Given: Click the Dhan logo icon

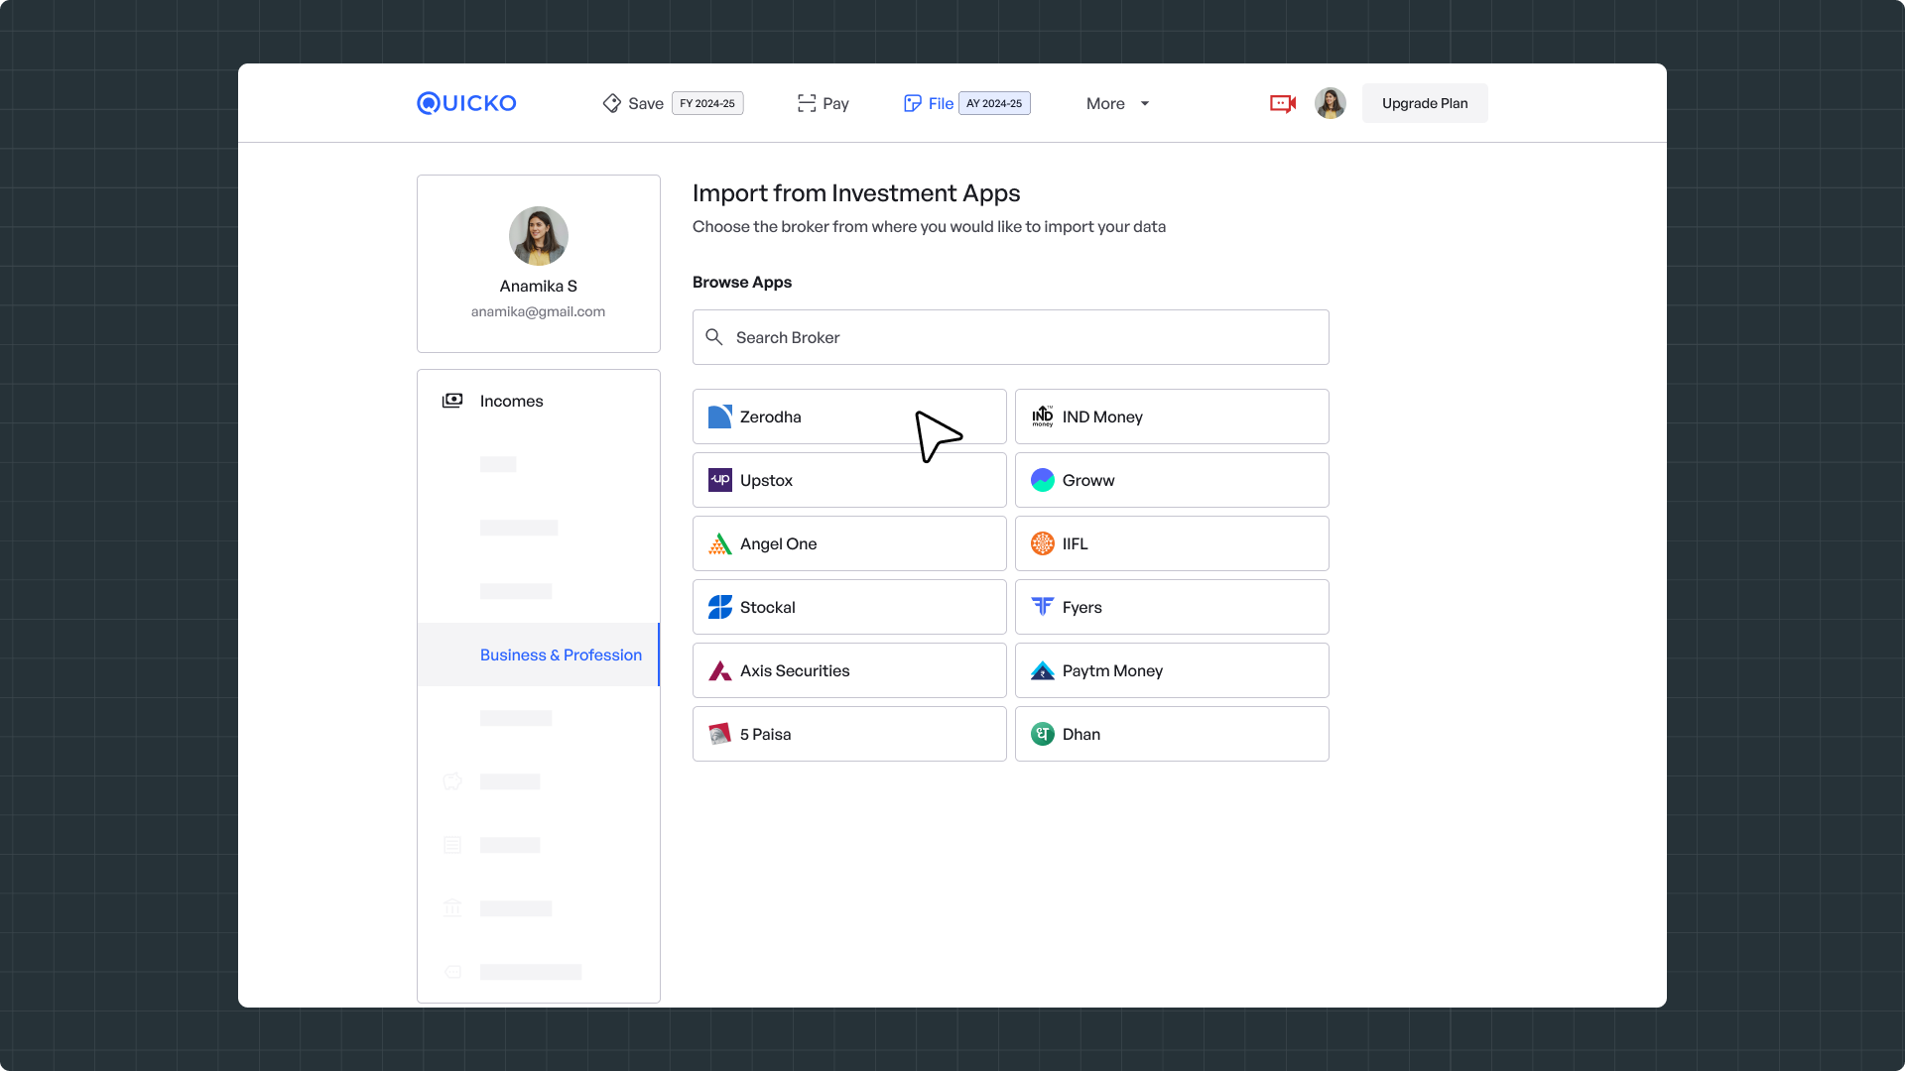Looking at the screenshot, I should pyautogui.click(x=1042, y=734).
